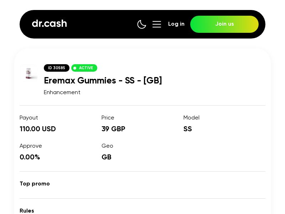Screen dimensions: 285x214
Task: Click the Geo GB value
Action: pos(107,157)
